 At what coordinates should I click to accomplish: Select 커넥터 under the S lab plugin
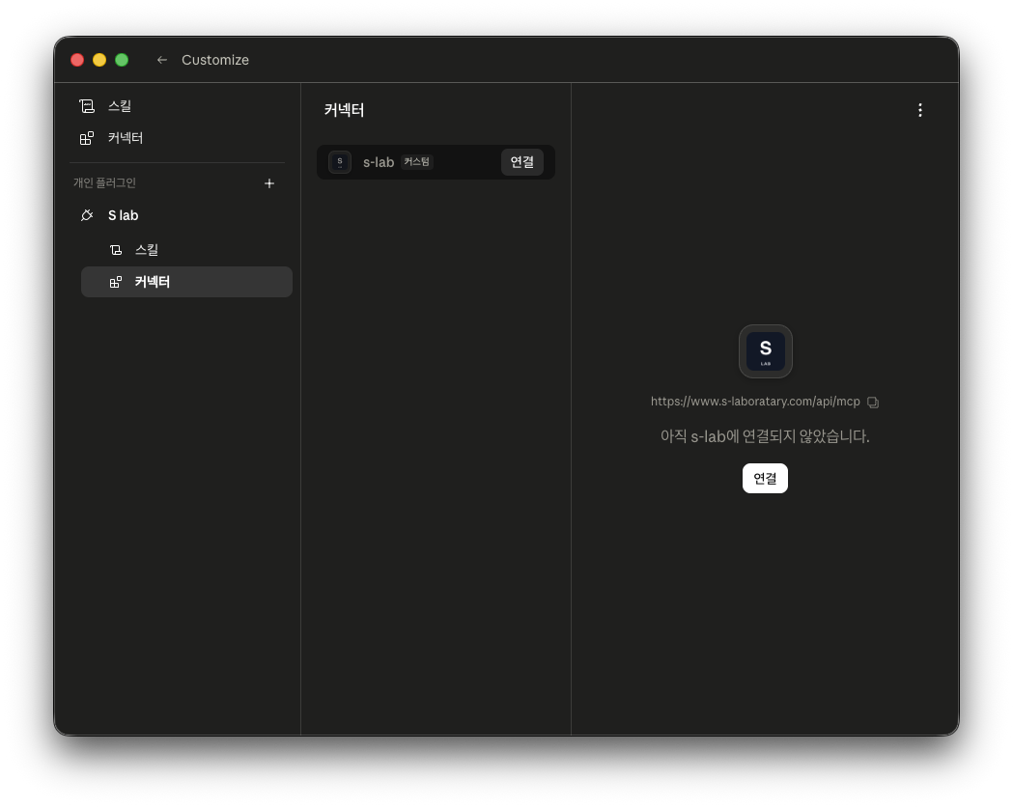click(x=186, y=282)
